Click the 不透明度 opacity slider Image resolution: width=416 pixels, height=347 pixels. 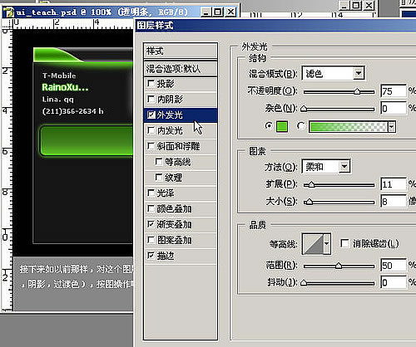[x=339, y=91]
